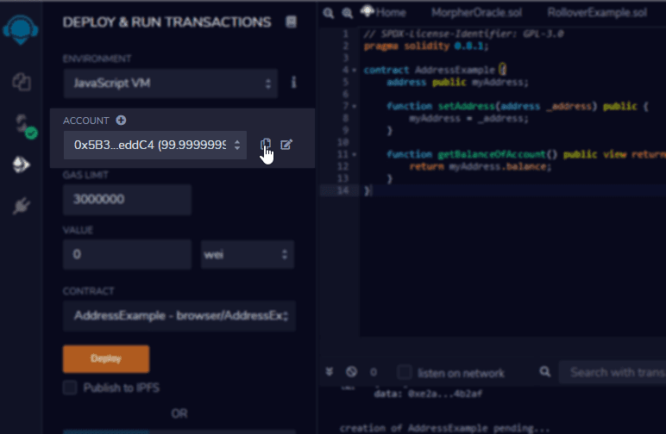Open the AddressExample contract dropdown

179,316
